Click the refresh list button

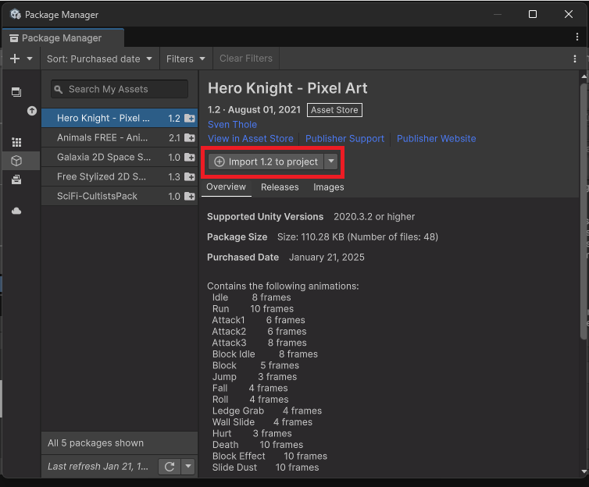click(170, 467)
